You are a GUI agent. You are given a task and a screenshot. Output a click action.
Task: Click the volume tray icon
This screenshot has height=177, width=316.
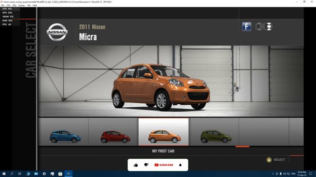284,174
